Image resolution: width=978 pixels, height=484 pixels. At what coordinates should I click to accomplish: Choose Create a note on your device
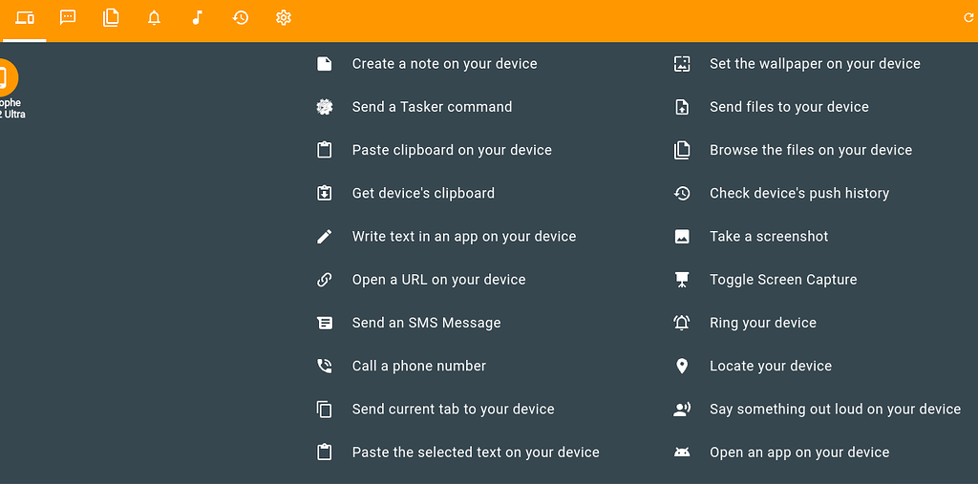[x=445, y=64]
